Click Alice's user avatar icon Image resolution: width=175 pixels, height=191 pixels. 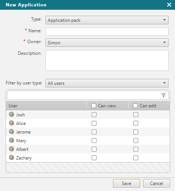[12, 123]
